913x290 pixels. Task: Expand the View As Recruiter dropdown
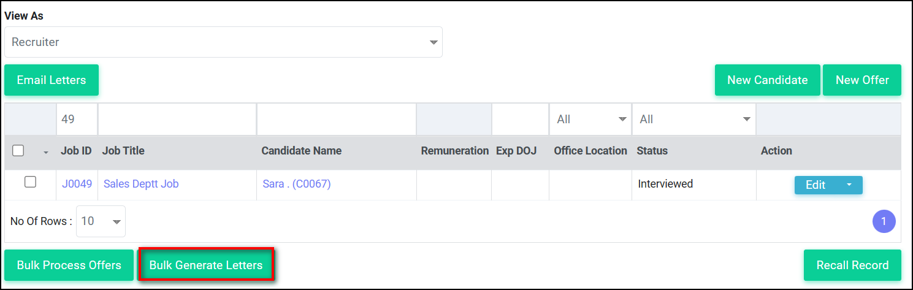click(223, 42)
